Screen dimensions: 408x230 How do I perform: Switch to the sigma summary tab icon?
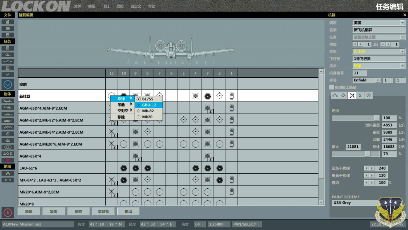coord(360,95)
